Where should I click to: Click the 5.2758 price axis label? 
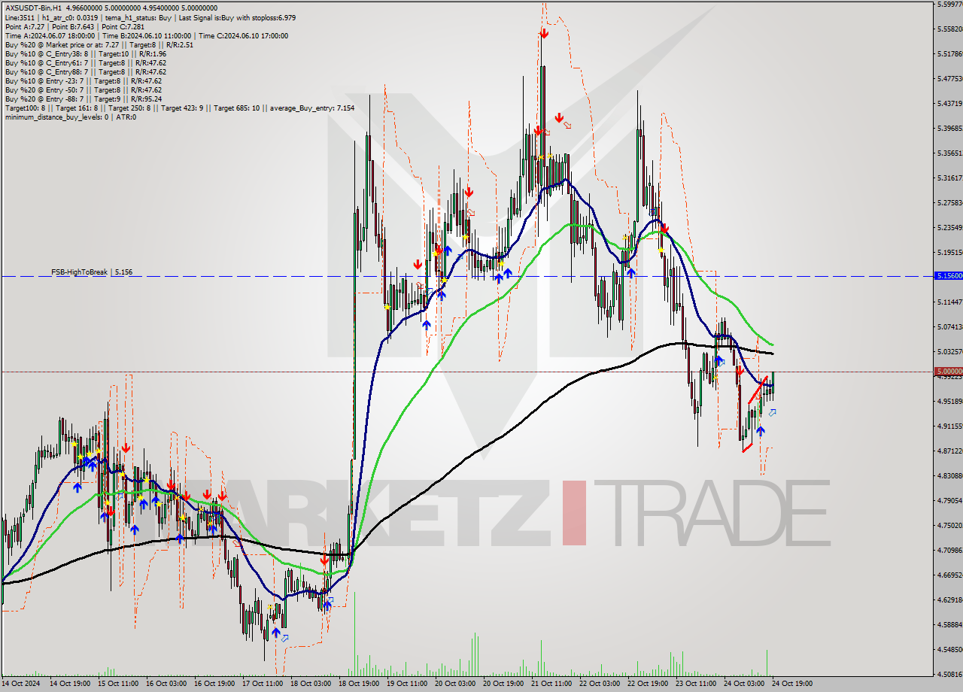click(x=949, y=203)
